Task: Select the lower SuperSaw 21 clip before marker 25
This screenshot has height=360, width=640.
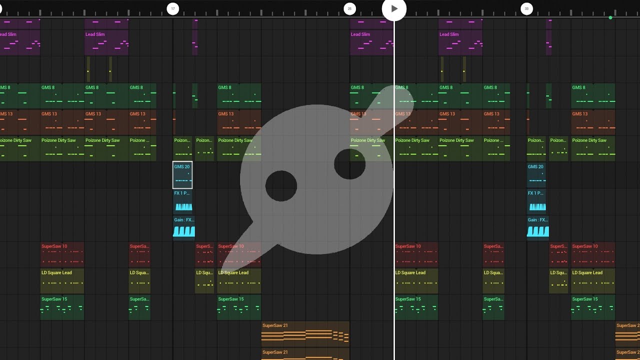Action: [x=305, y=354]
